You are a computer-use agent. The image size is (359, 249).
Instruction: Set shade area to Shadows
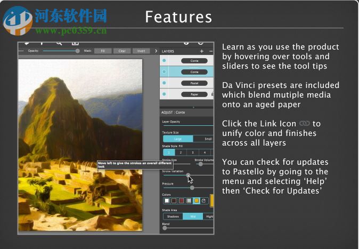coord(173,216)
